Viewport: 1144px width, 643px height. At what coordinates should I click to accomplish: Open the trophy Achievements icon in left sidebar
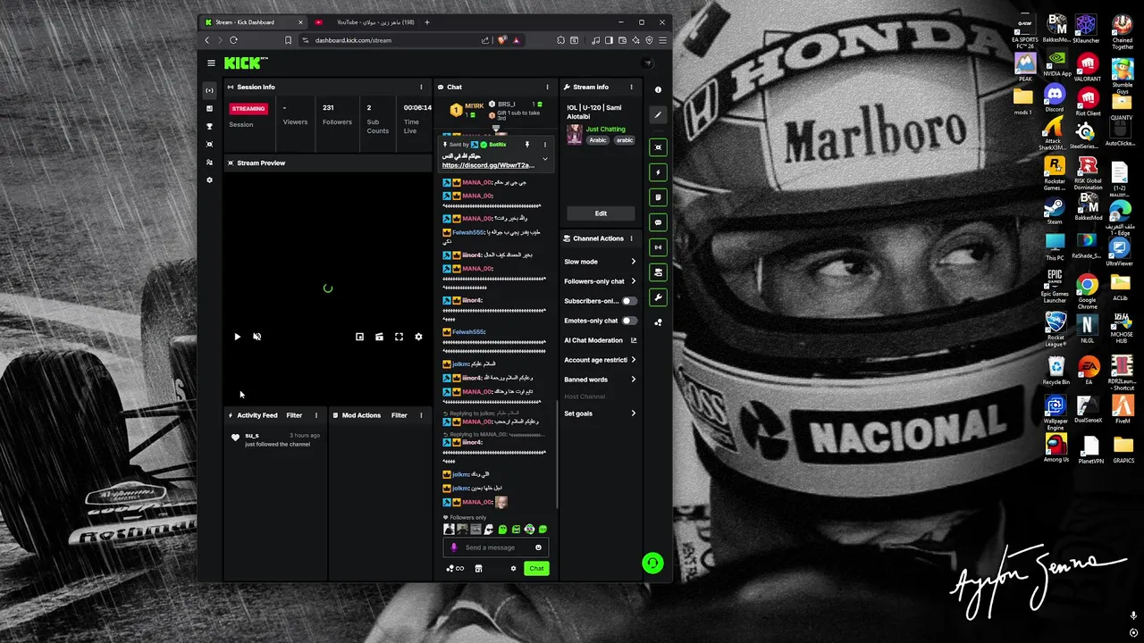coord(210,127)
